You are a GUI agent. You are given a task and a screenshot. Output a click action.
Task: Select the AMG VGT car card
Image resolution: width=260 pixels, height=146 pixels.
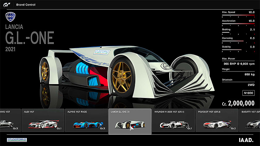pyautogui.click(x=10, y=120)
